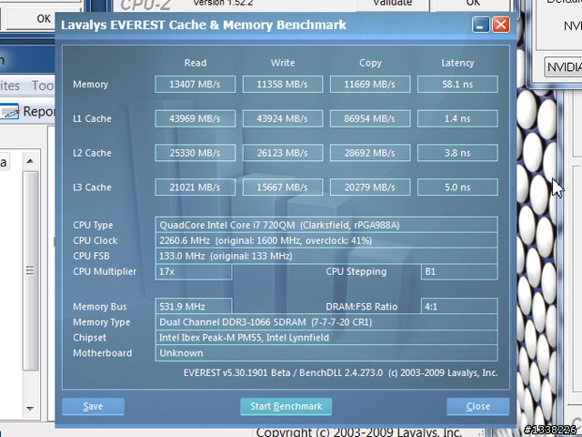The width and height of the screenshot is (582, 437).
Task: Click the OK button in the left background window
Action: pyautogui.click(x=44, y=18)
